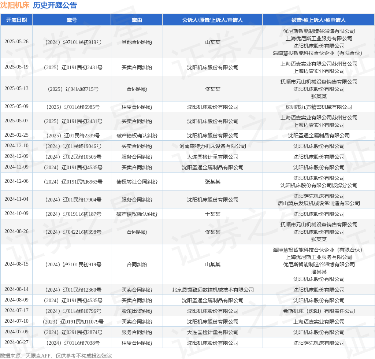Click date cell 2025-05-19
This screenshot has height=359, width=375.
point(16,67)
